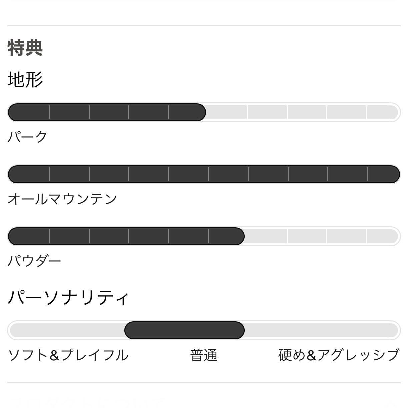The height and width of the screenshot is (408, 408).
Task: Click the オールマウンテン label
Action: pyautogui.click(x=62, y=199)
